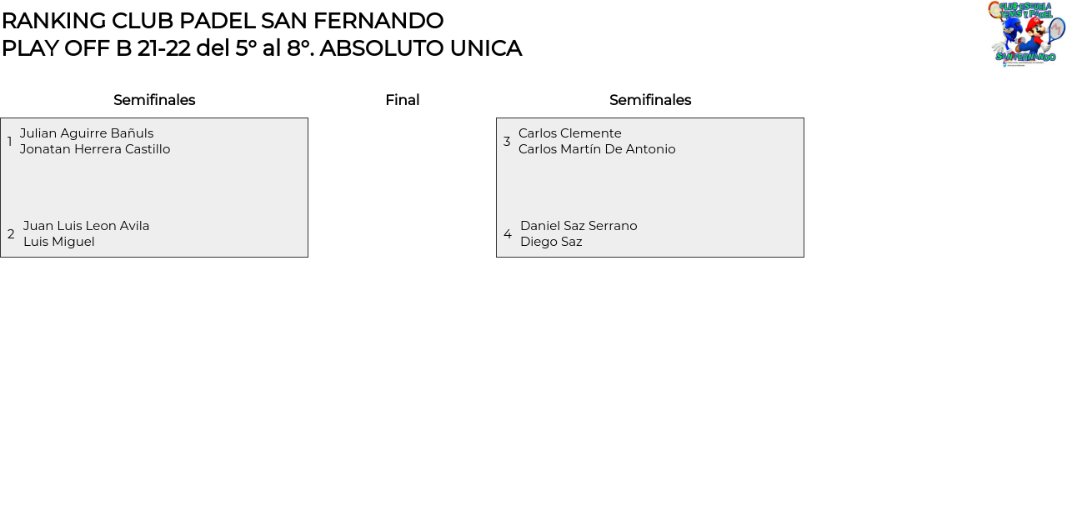Select the Semifinales heading above Julian Aguirre's match
The height and width of the screenshot is (511, 1067).
coord(154,100)
